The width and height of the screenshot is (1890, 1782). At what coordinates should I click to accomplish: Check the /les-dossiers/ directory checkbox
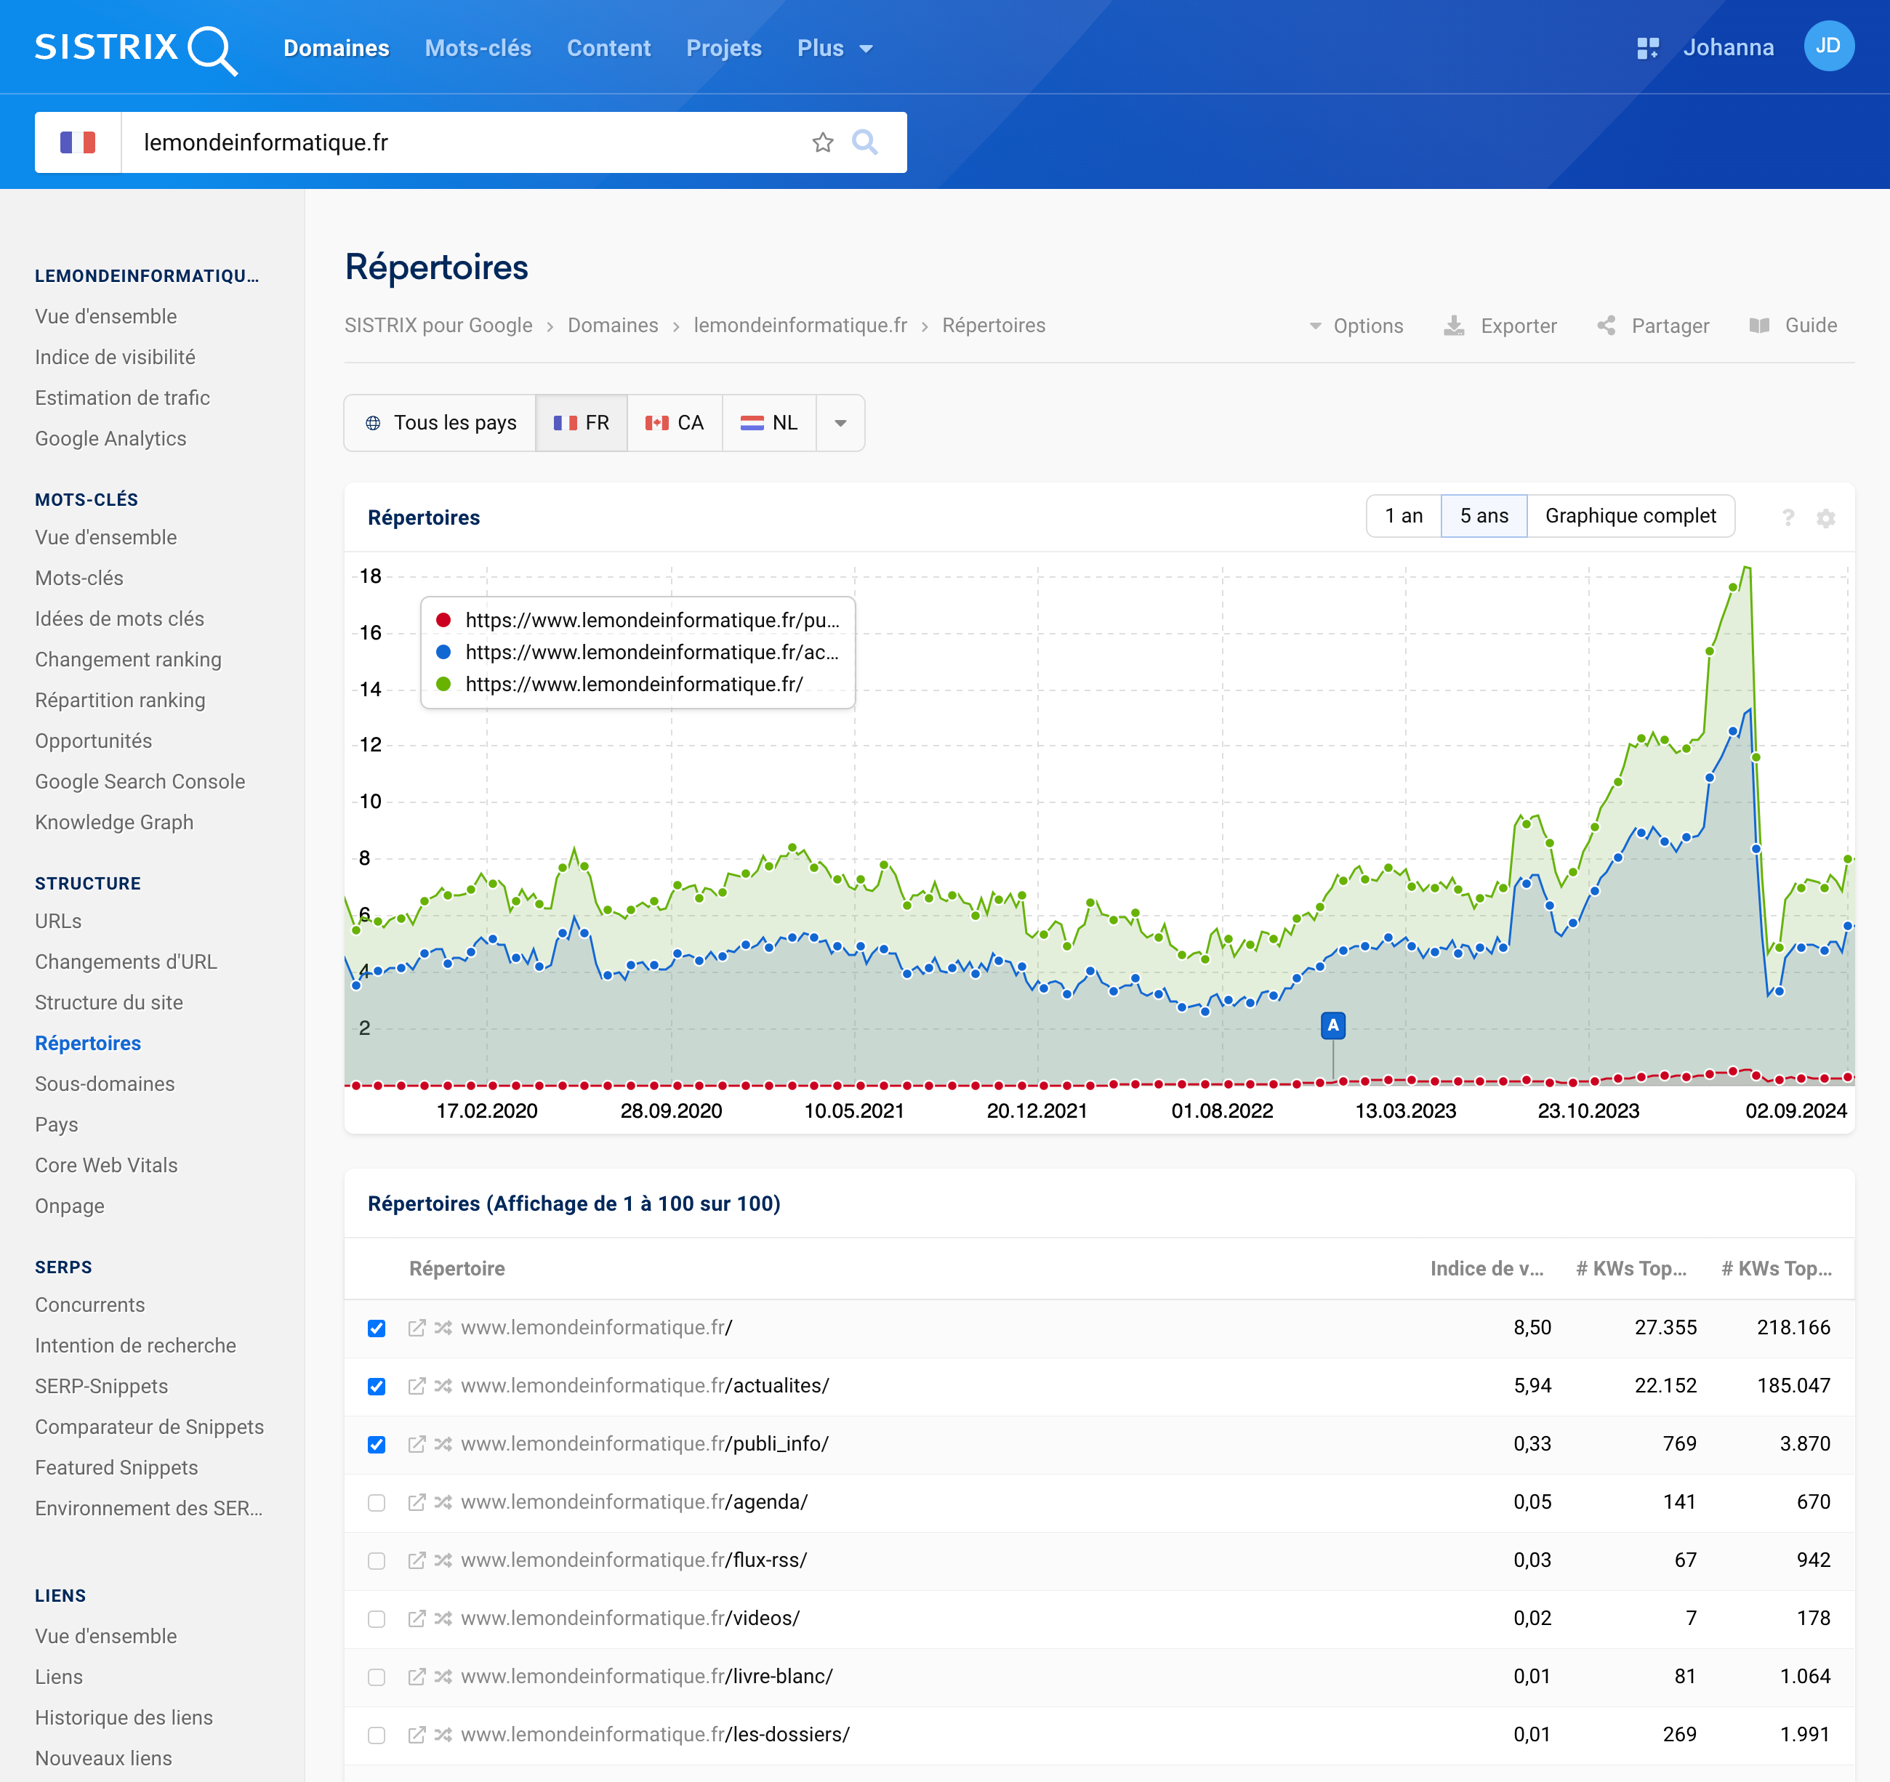click(x=377, y=1735)
